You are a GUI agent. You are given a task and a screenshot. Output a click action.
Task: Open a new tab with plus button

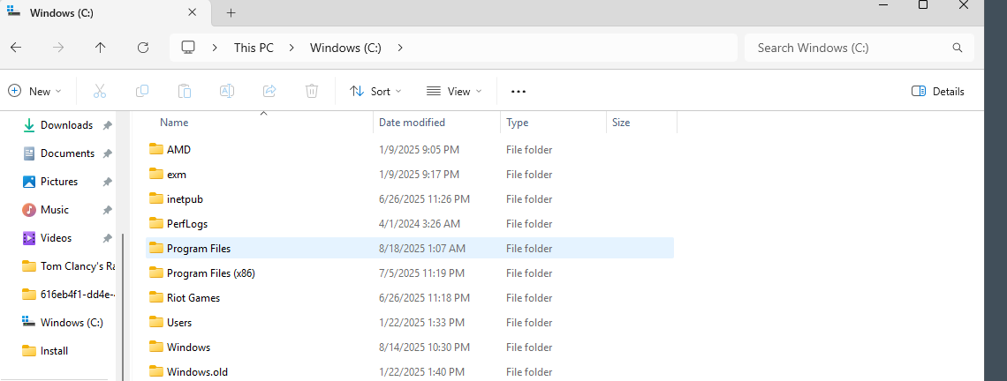[x=231, y=13]
